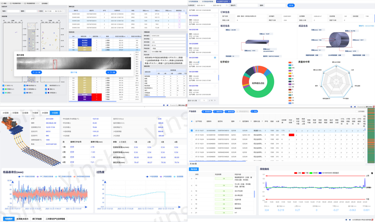The width and height of the screenshot is (375, 222).
Task: Click the 上一张 previous image button
Action: tap(36, 72)
